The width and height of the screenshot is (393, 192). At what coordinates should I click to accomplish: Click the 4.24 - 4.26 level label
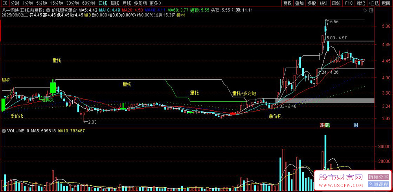point(329,72)
